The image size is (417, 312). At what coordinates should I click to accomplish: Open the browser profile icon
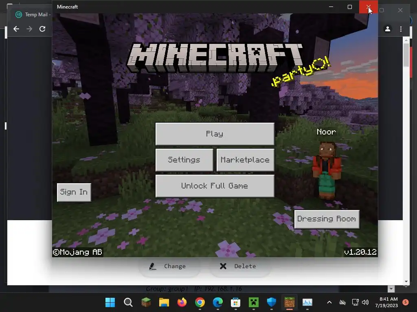pyautogui.click(x=388, y=29)
